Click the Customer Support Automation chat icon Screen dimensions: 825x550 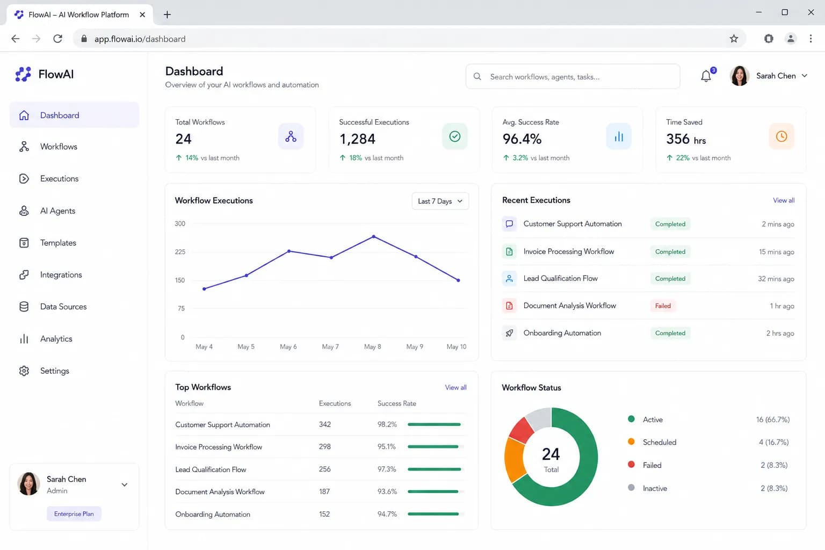pos(509,224)
